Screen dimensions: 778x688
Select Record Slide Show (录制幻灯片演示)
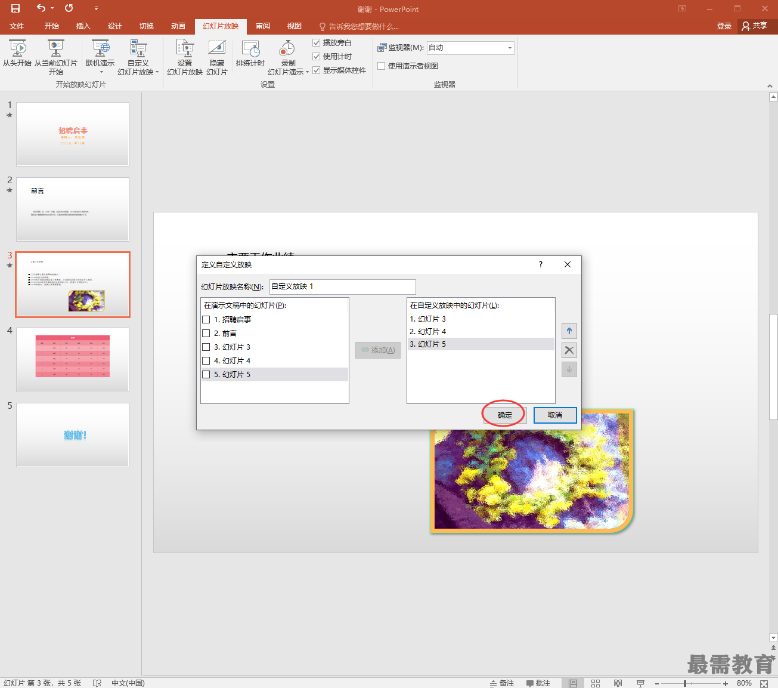(288, 57)
